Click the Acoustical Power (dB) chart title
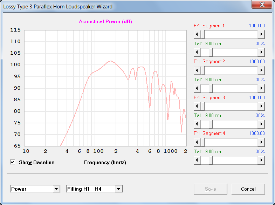275x205 pixels. tap(105, 22)
